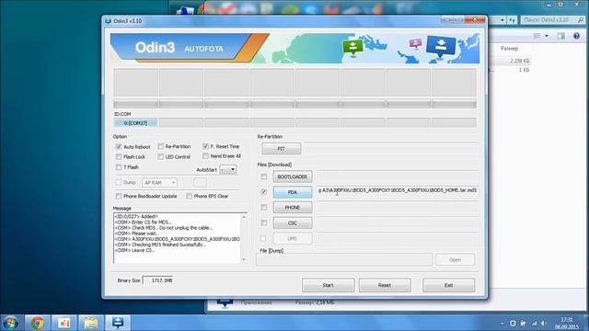Open the AutoStart dropdown

[228, 169]
